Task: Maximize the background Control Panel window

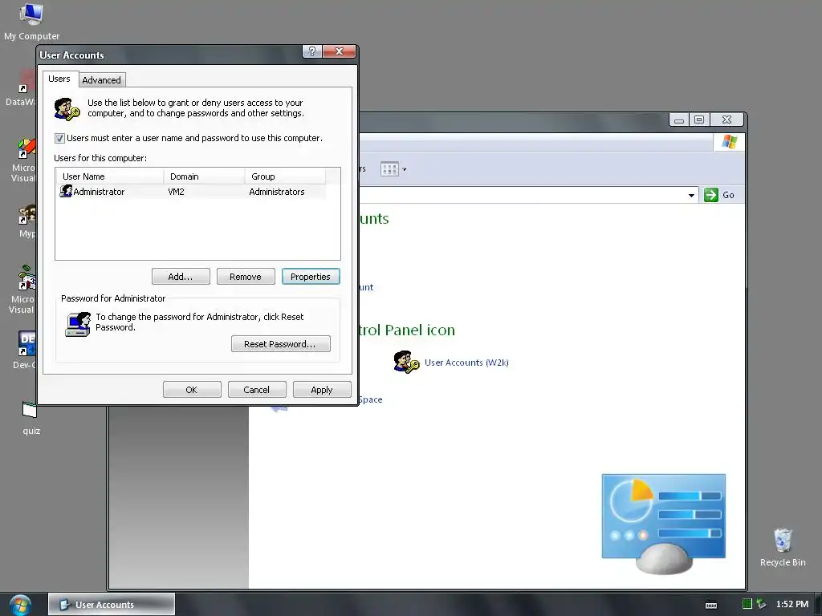Action: tap(699, 120)
